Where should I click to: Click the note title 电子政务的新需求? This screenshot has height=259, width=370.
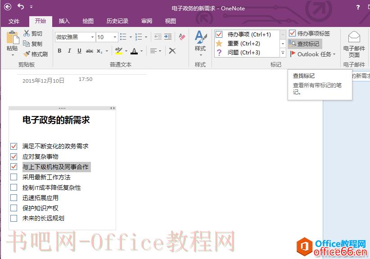[56, 120]
